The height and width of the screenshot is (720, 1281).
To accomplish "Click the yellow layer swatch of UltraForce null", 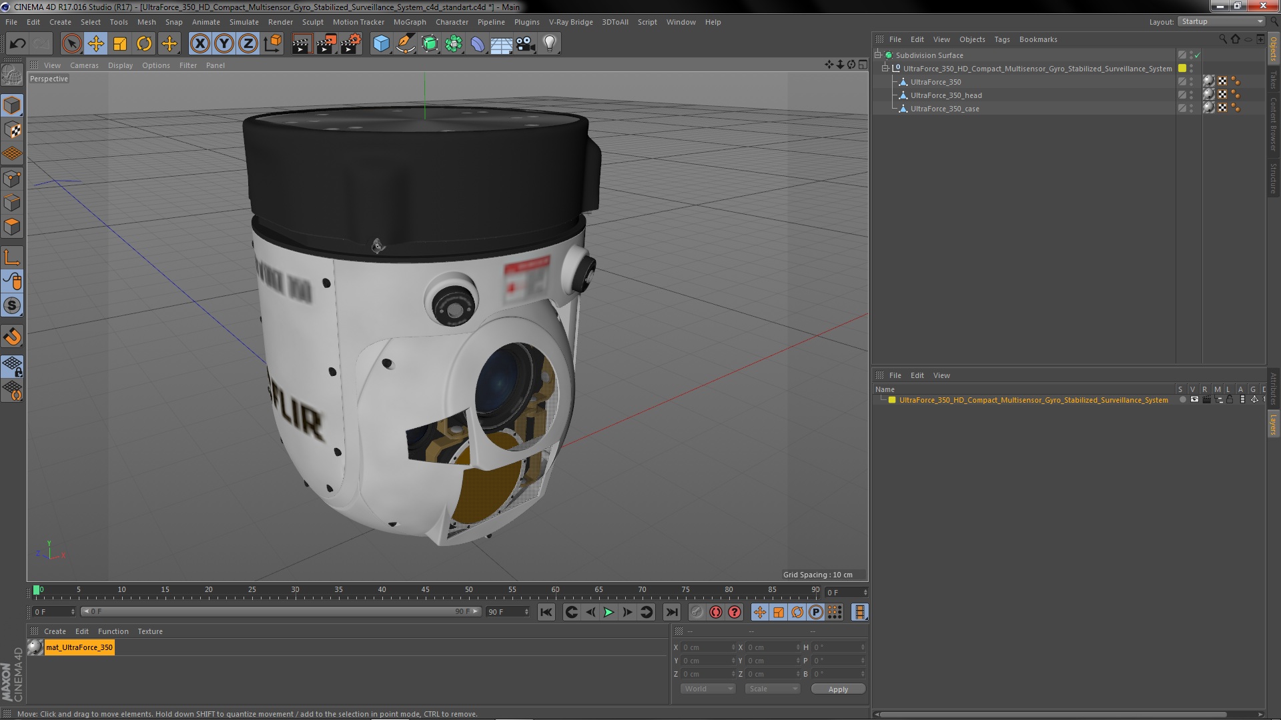I will coord(1182,69).
